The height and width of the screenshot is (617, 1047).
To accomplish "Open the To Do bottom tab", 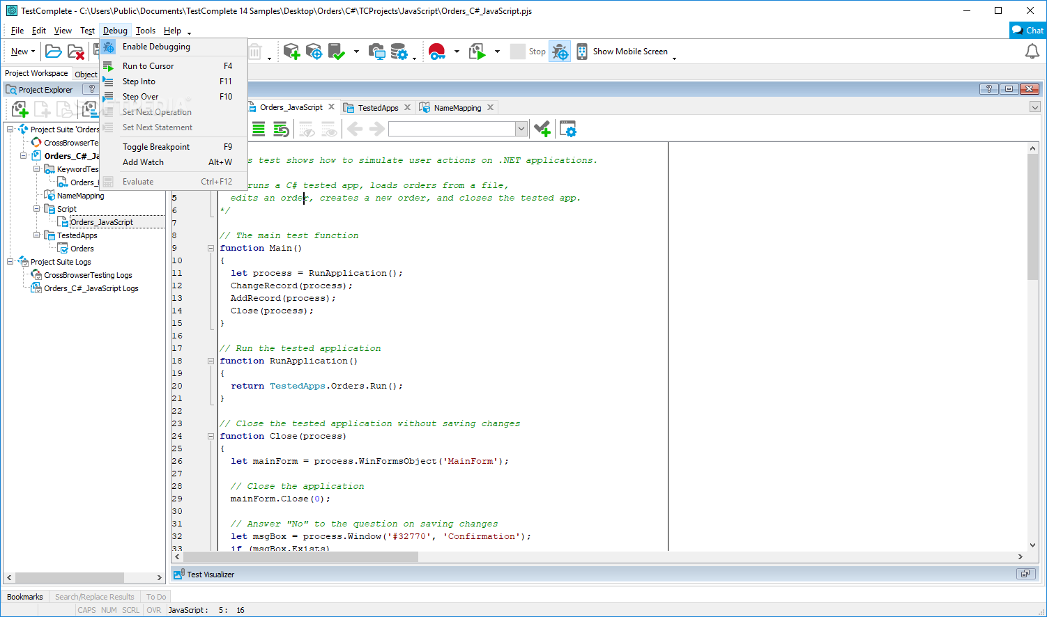I will (156, 597).
